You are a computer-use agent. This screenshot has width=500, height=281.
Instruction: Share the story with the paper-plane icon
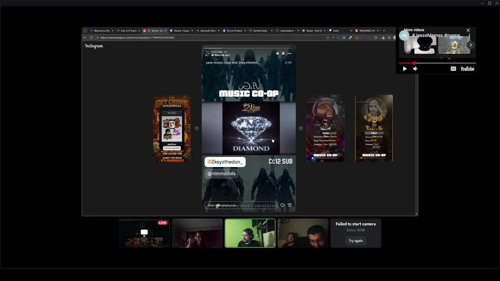point(289,205)
